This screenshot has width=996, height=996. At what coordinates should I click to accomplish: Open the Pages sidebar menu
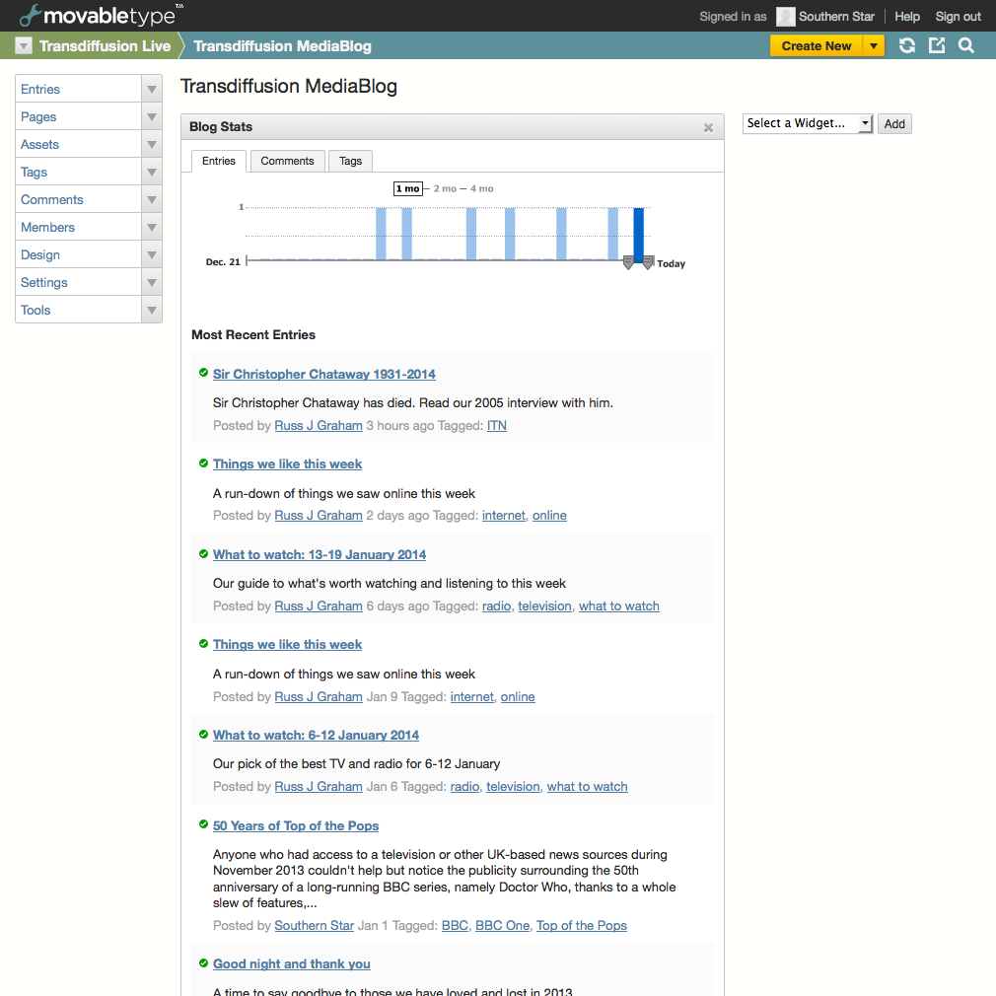pyautogui.click(x=78, y=117)
